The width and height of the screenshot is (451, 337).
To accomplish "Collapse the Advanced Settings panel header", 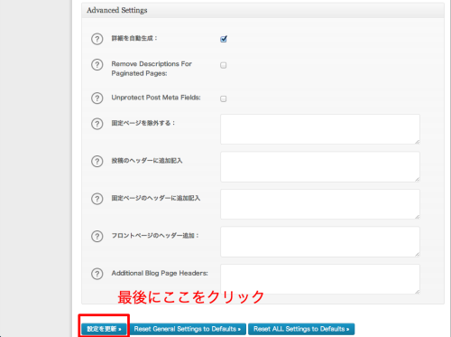I will (x=262, y=10).
